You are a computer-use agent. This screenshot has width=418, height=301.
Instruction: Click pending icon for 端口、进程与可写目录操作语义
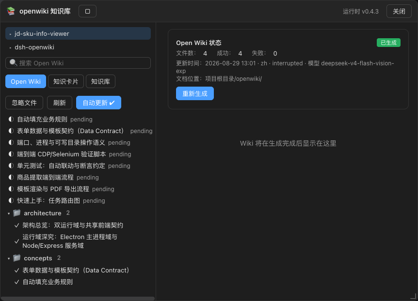(x=11, y=142)
